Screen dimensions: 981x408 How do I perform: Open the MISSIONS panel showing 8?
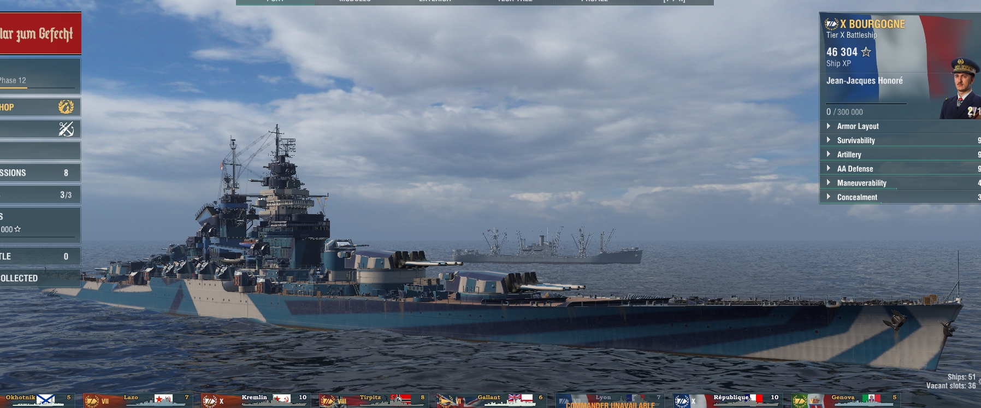point(40,173)
